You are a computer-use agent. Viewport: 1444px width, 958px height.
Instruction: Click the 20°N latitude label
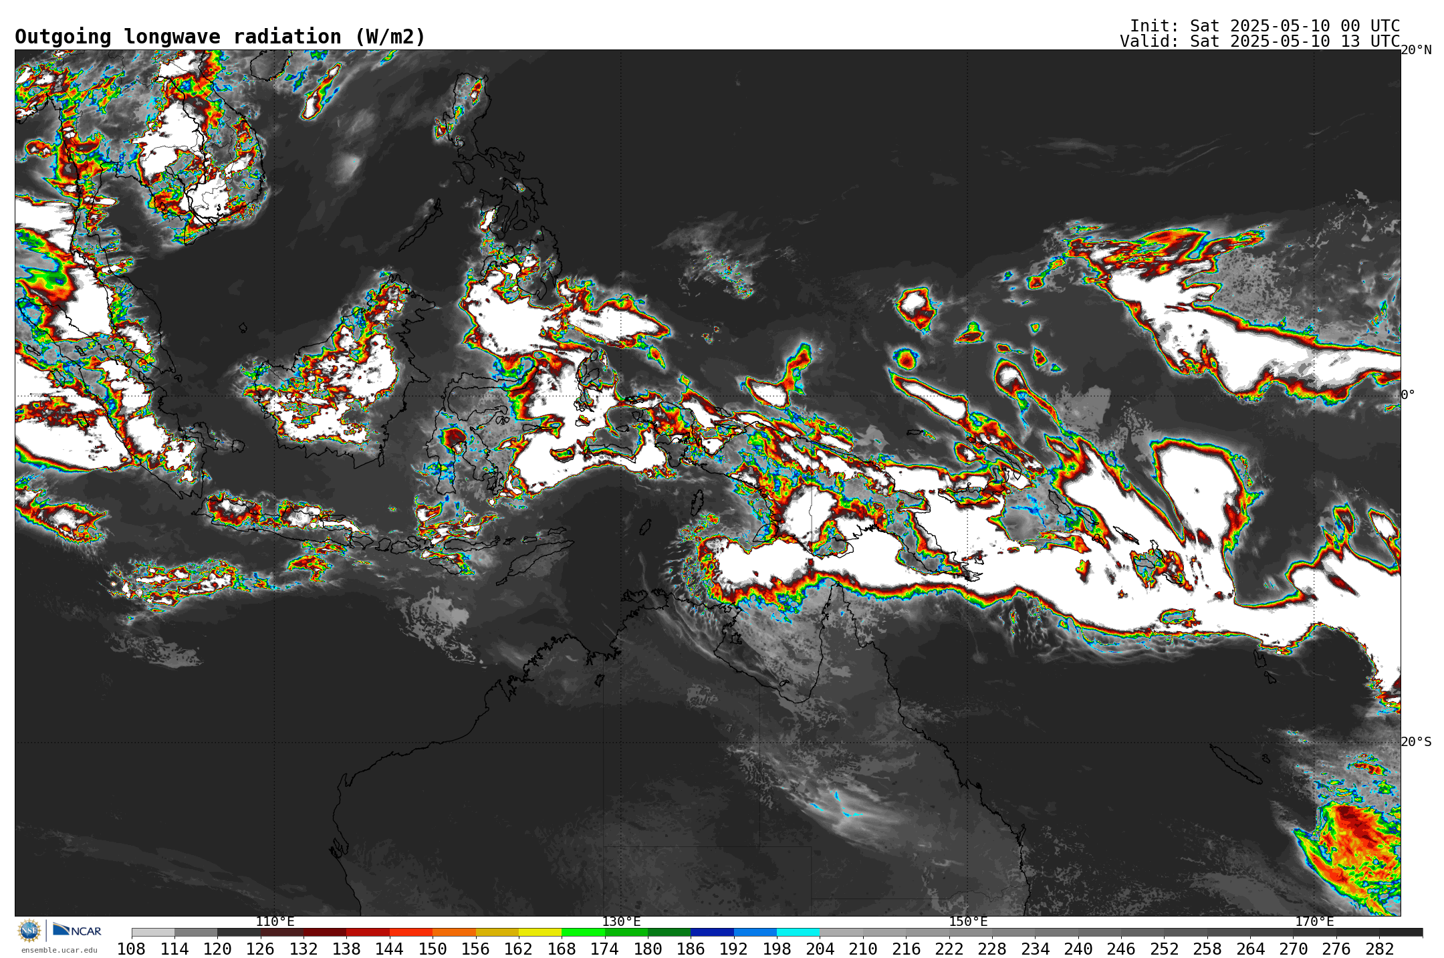1417,50
